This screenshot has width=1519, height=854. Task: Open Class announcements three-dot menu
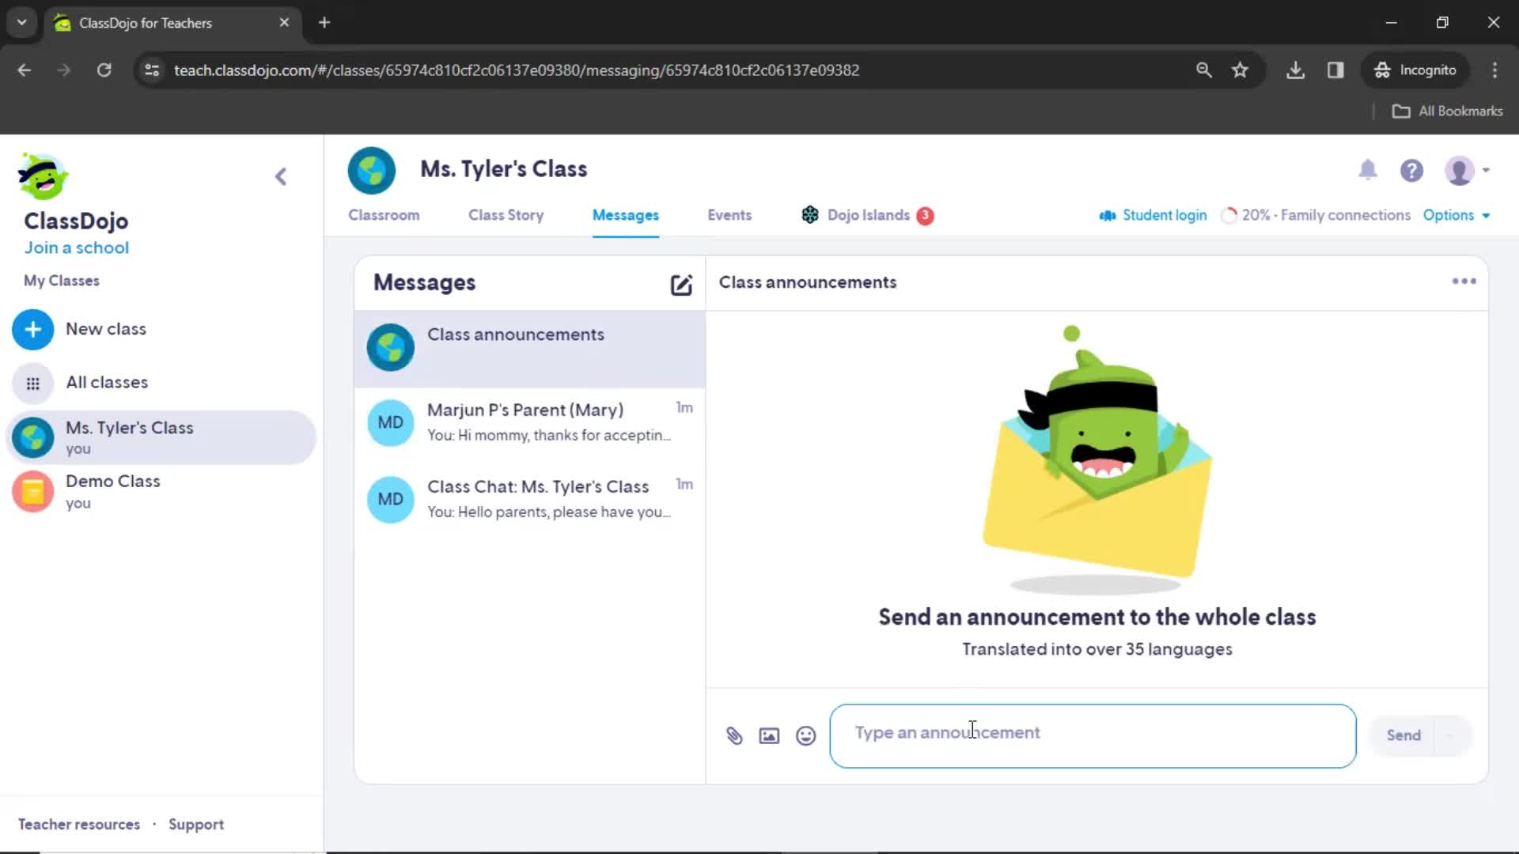point(1464,282)
